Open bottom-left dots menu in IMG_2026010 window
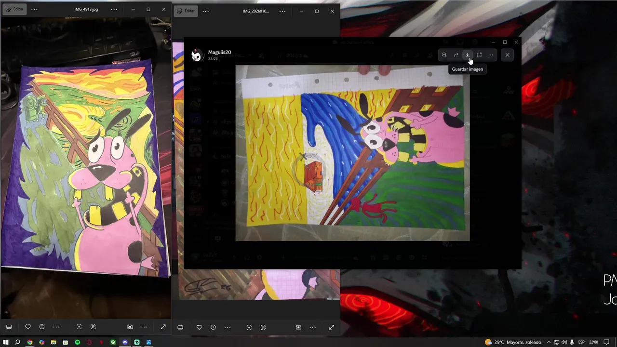The width and height of the screenshot is (617, 347). tap(227, 327)
